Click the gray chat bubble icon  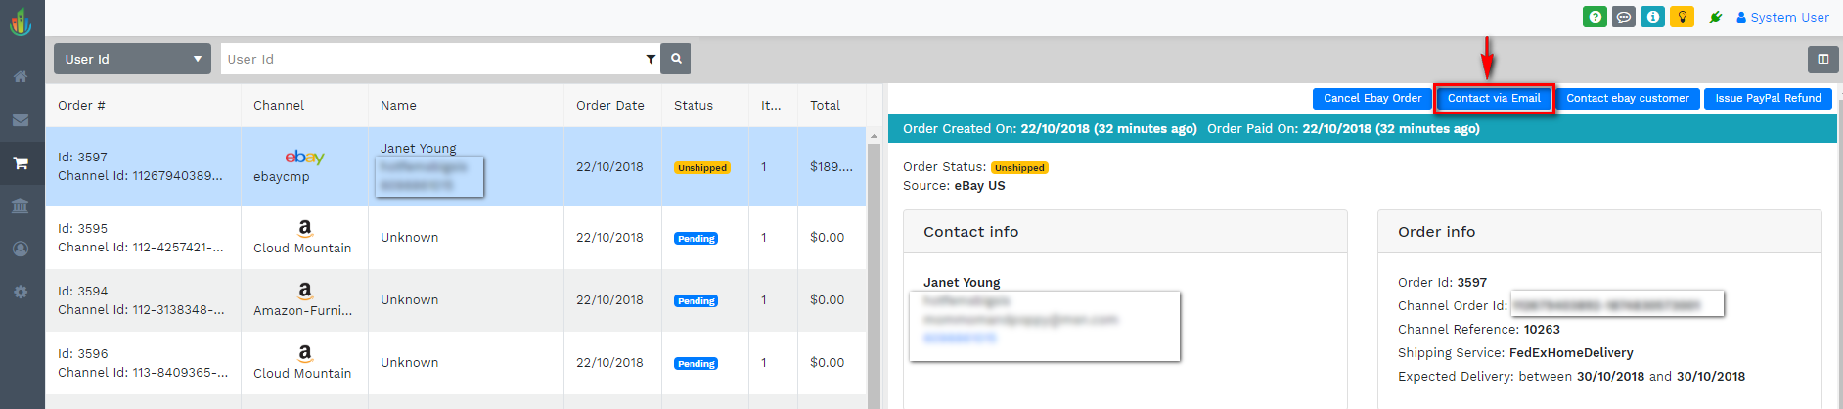(x=1624, y=17)
